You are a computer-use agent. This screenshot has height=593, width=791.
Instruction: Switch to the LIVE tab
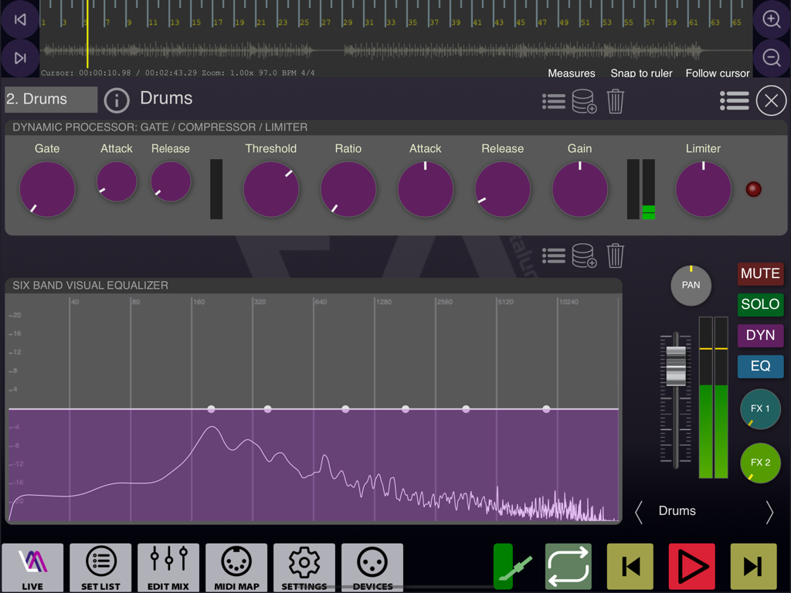(32, 567)
